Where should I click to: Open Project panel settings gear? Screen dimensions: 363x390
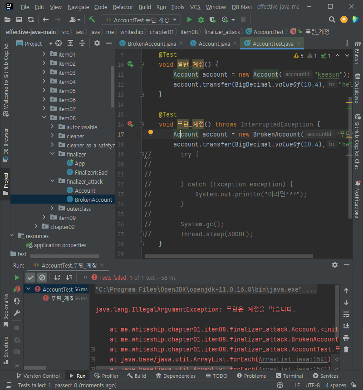pyautogui.click(x=97, y=44)
